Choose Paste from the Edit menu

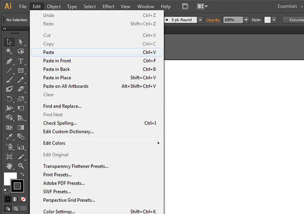[x=97, y=52]
